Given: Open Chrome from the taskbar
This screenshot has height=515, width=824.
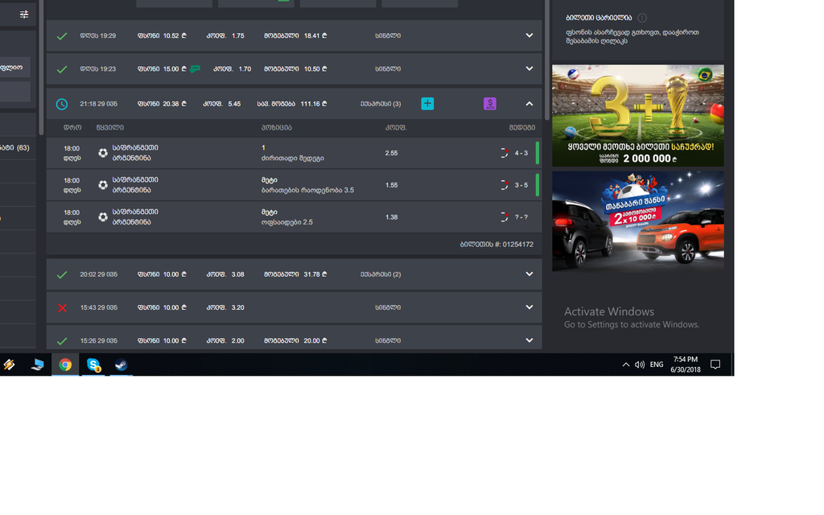Looking at the screenshot, I should 65,365.
